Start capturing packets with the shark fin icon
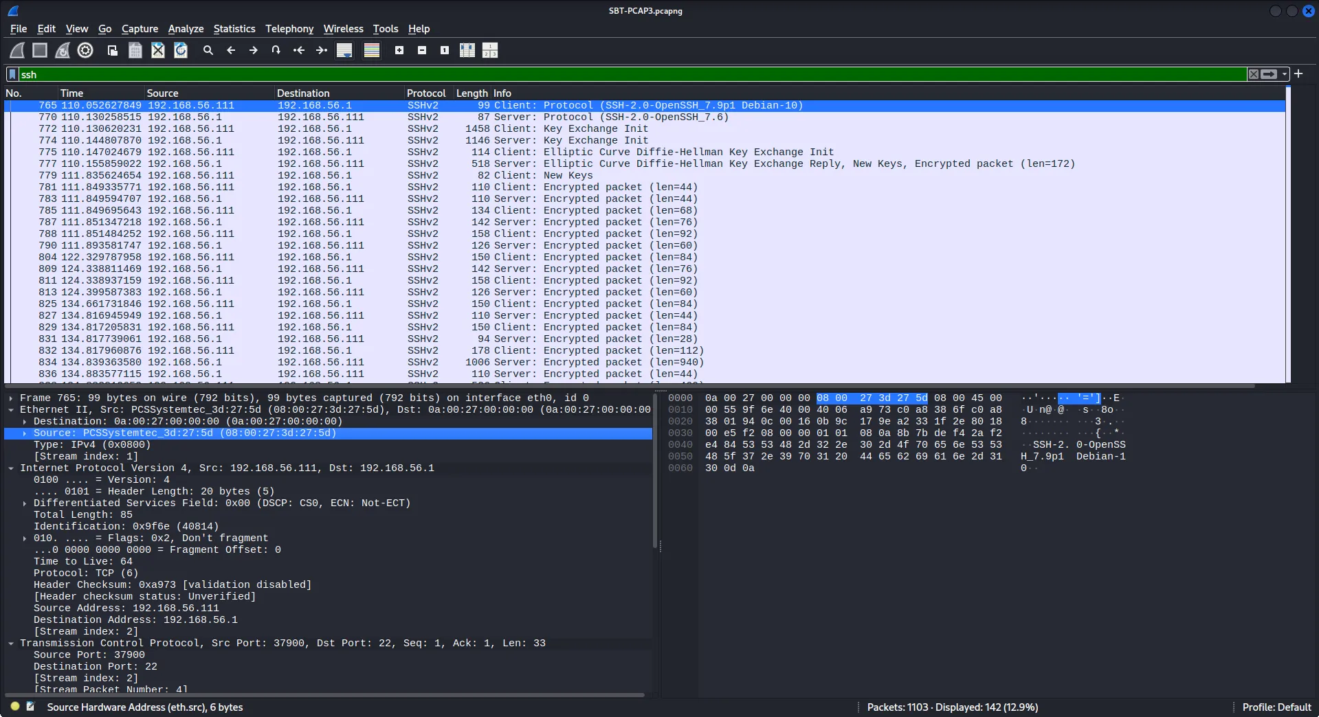Image resolution: width=1319 pixels, height=717 pixels. point(17,50)
